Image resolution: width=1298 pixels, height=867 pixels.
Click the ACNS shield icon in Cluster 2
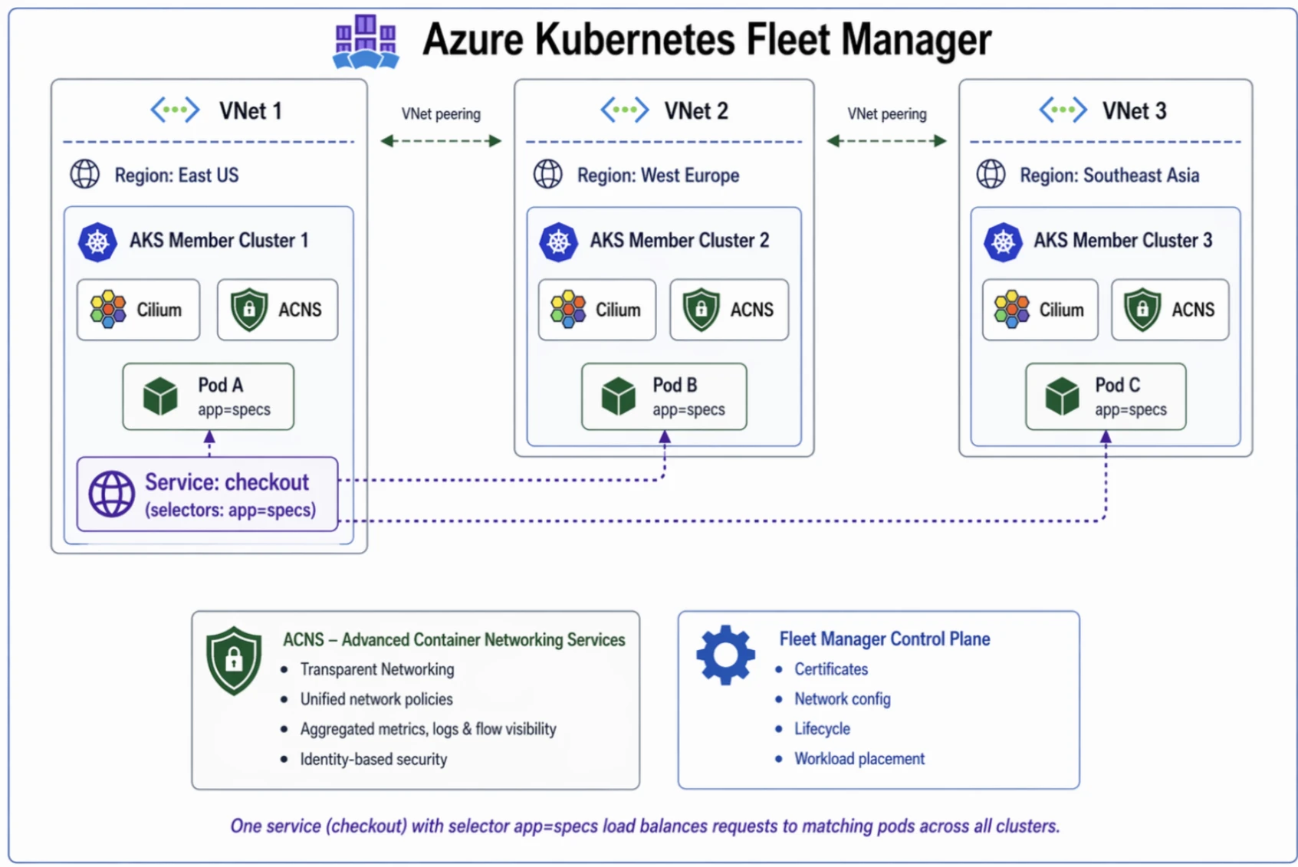(702, 310)
